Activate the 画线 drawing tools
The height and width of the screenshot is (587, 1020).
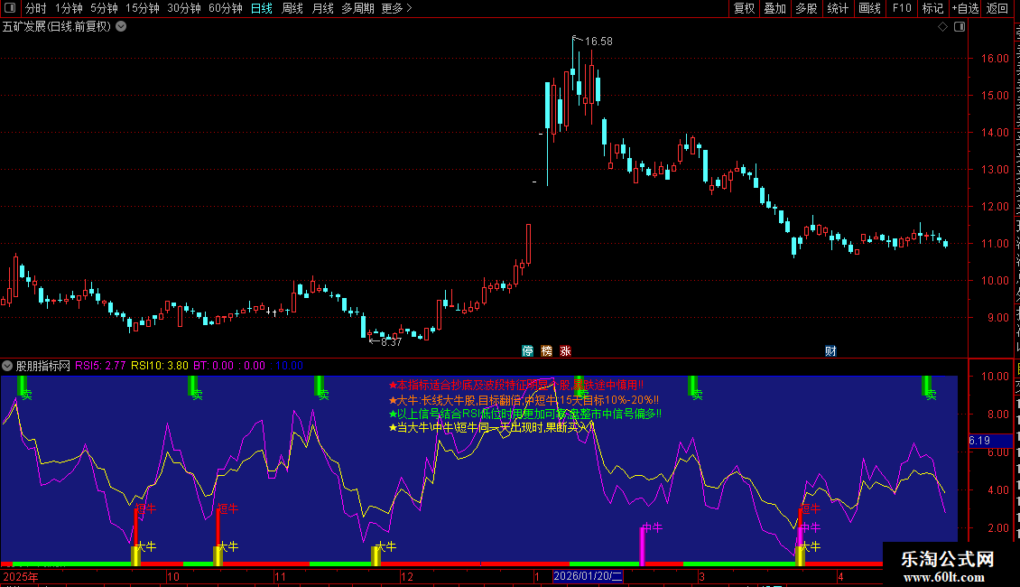(870, 8)
